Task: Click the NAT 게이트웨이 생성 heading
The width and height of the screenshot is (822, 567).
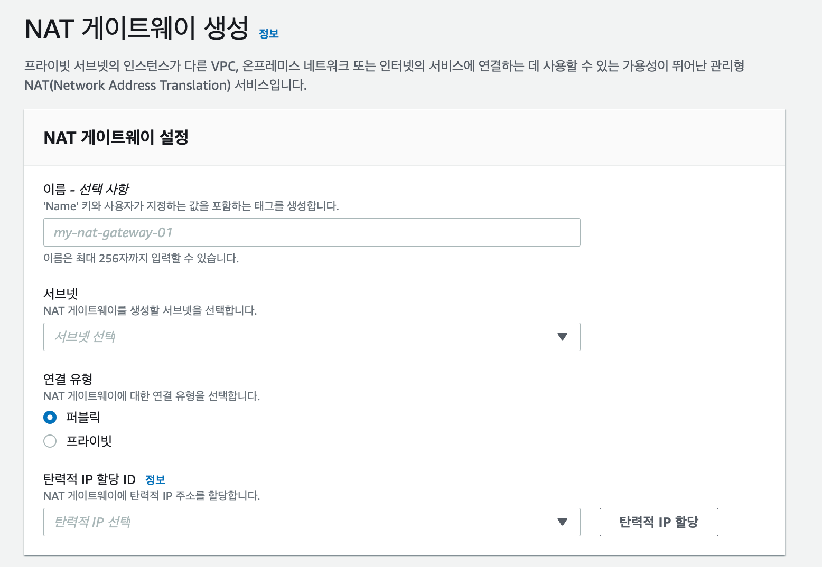Action: tap(138, 30)
